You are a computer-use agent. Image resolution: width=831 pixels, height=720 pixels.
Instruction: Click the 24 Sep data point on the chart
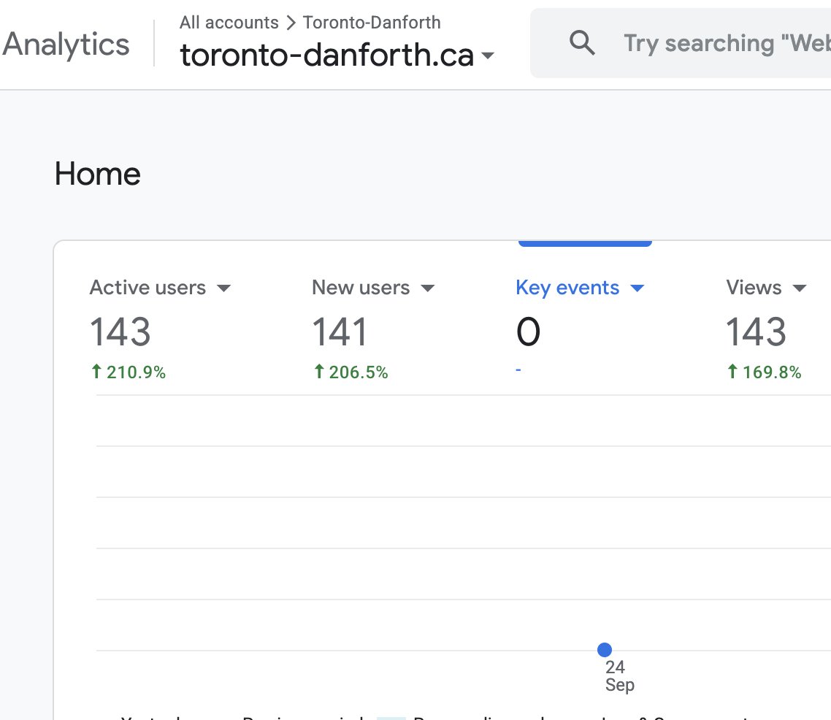pyautogui.click(x=604, y=650)
